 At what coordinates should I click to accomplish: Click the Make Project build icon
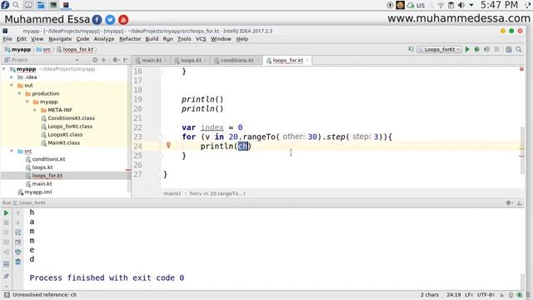(x=411, y=49)
